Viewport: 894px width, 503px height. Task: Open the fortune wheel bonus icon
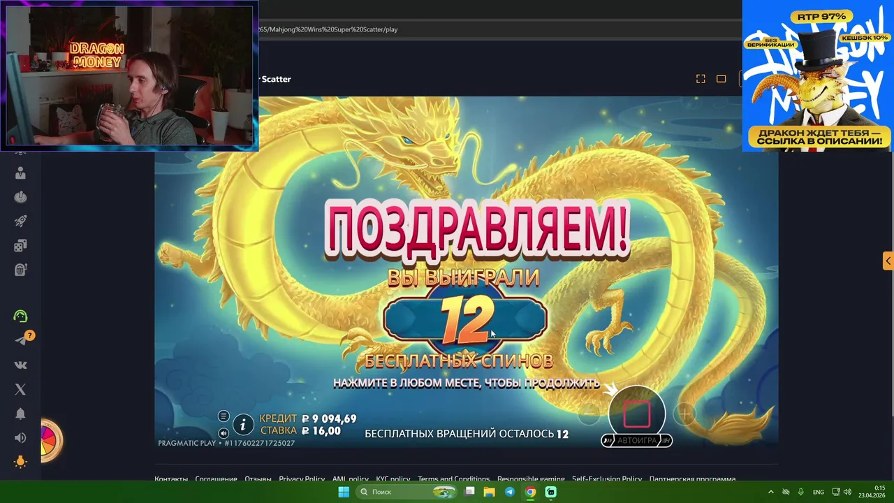pos(51,440)
